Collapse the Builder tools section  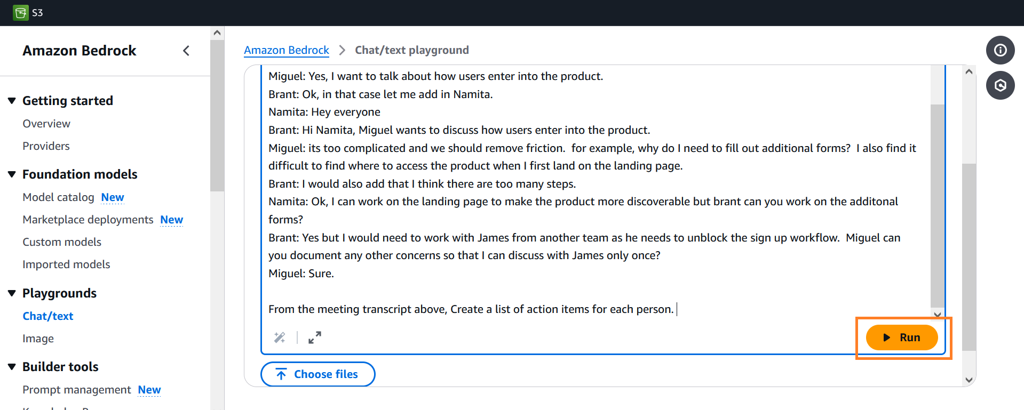click(x=12, y=367)
